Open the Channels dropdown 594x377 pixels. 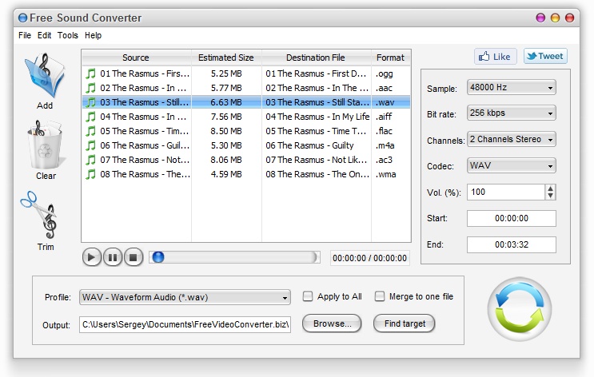click(512, 140)
